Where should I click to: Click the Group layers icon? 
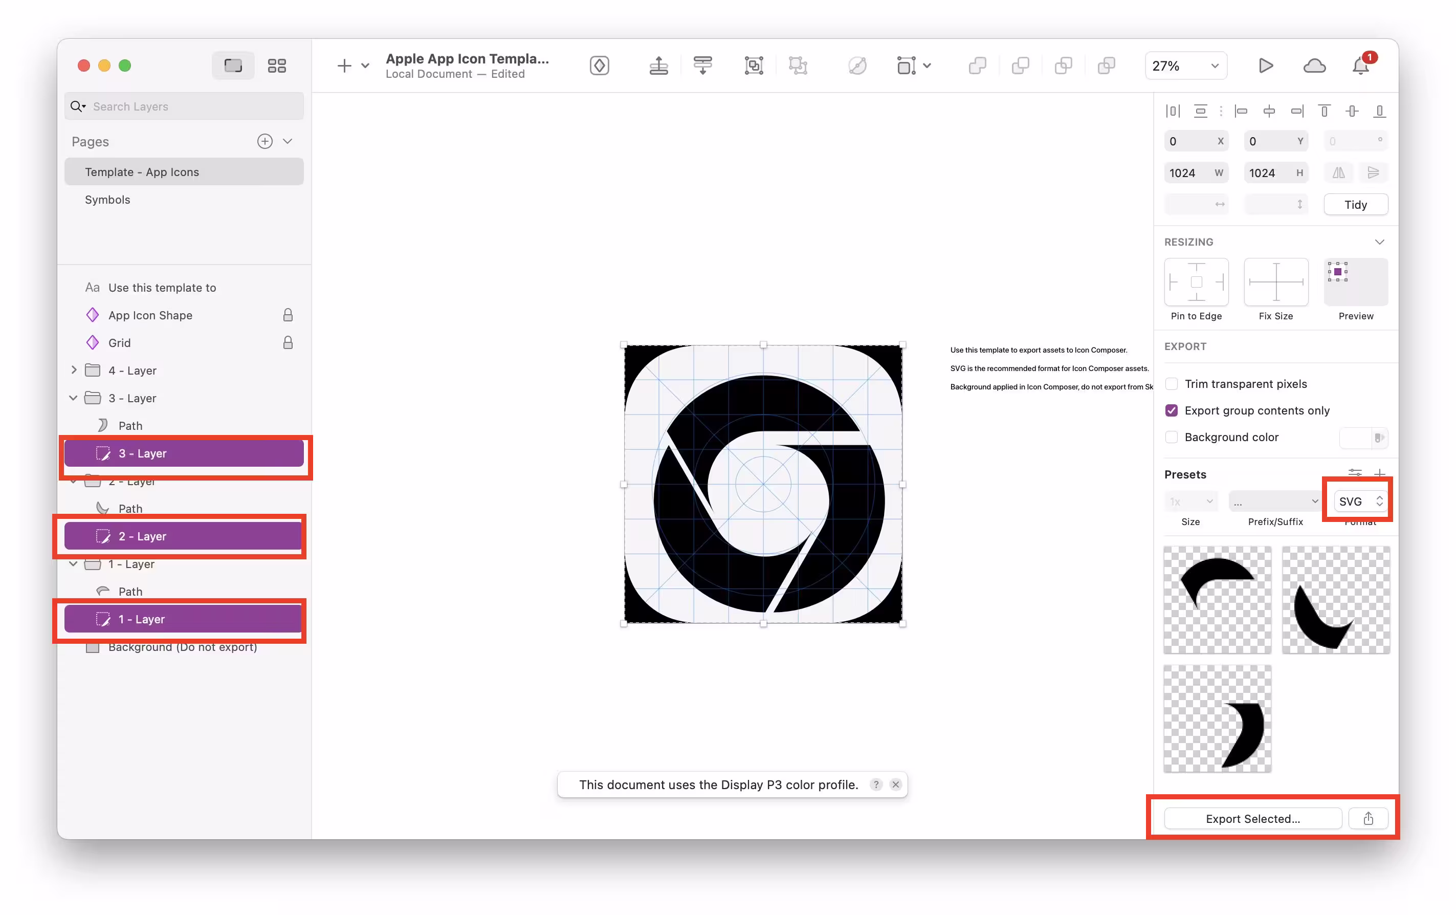(754, 66)
